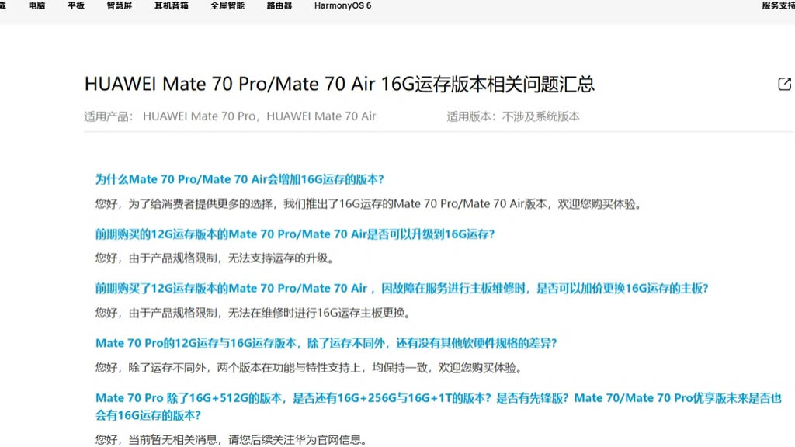The image size is (795, 447).
Task: Click the share icon beside the article title
Action: [x=784, y=84]
